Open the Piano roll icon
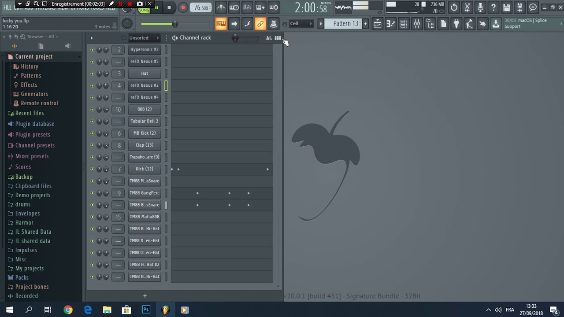 (391, 24)
